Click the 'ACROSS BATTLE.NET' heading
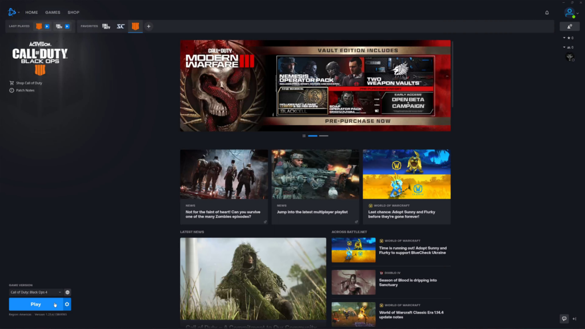 point(349,232)
